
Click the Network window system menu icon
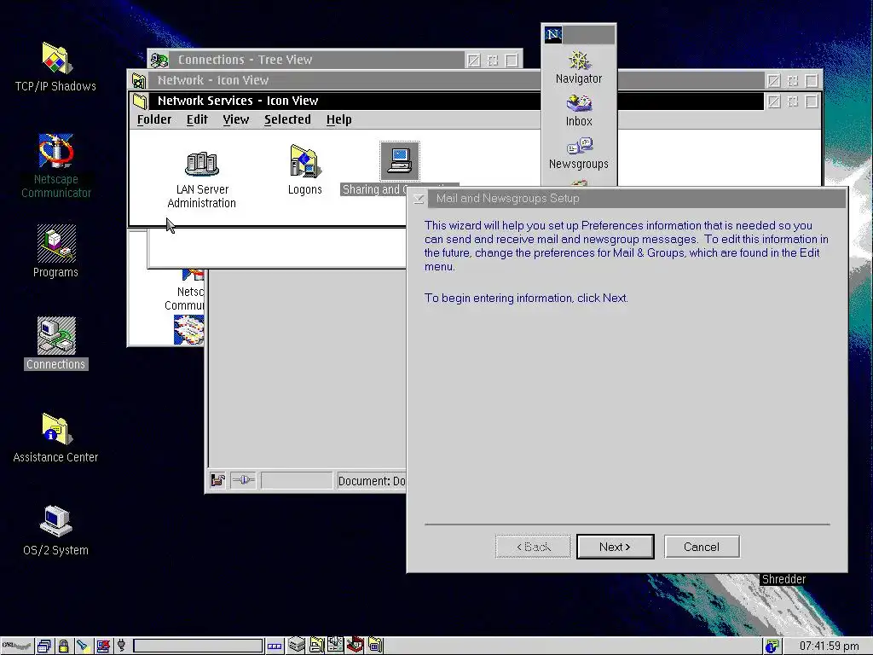click(x=139, y=80)
